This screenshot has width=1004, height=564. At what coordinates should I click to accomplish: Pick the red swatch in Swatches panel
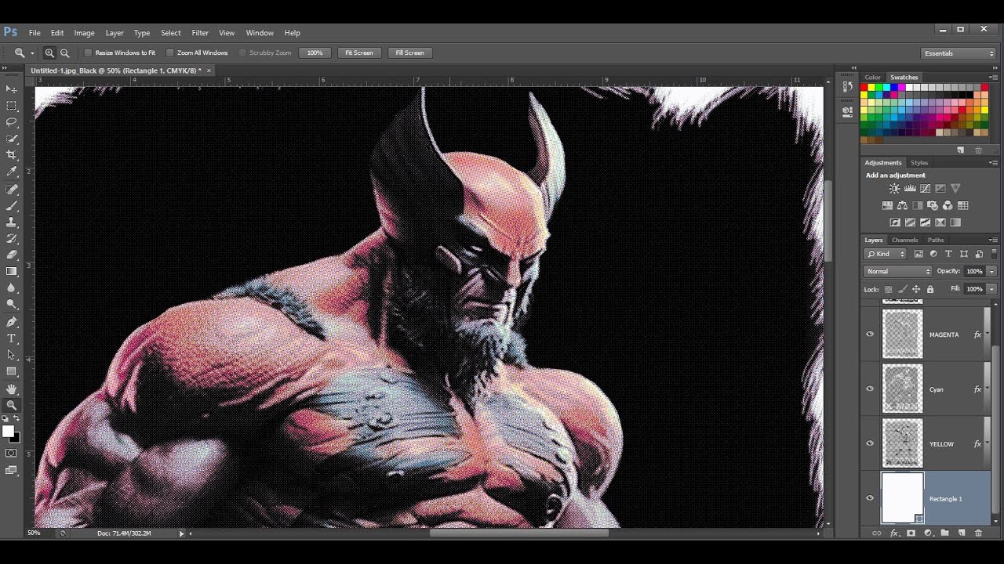[864, 88]
